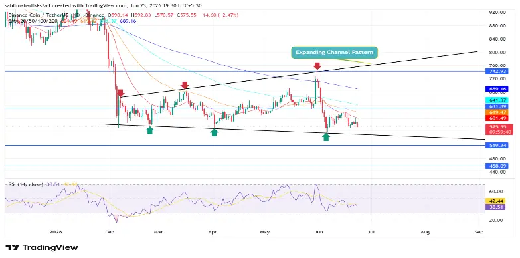Image resolution: width=520 pixels, height=258 pixels.
Task: Click the Aug label on time axis
Action: pyautogui.click(x=425, y=232)
